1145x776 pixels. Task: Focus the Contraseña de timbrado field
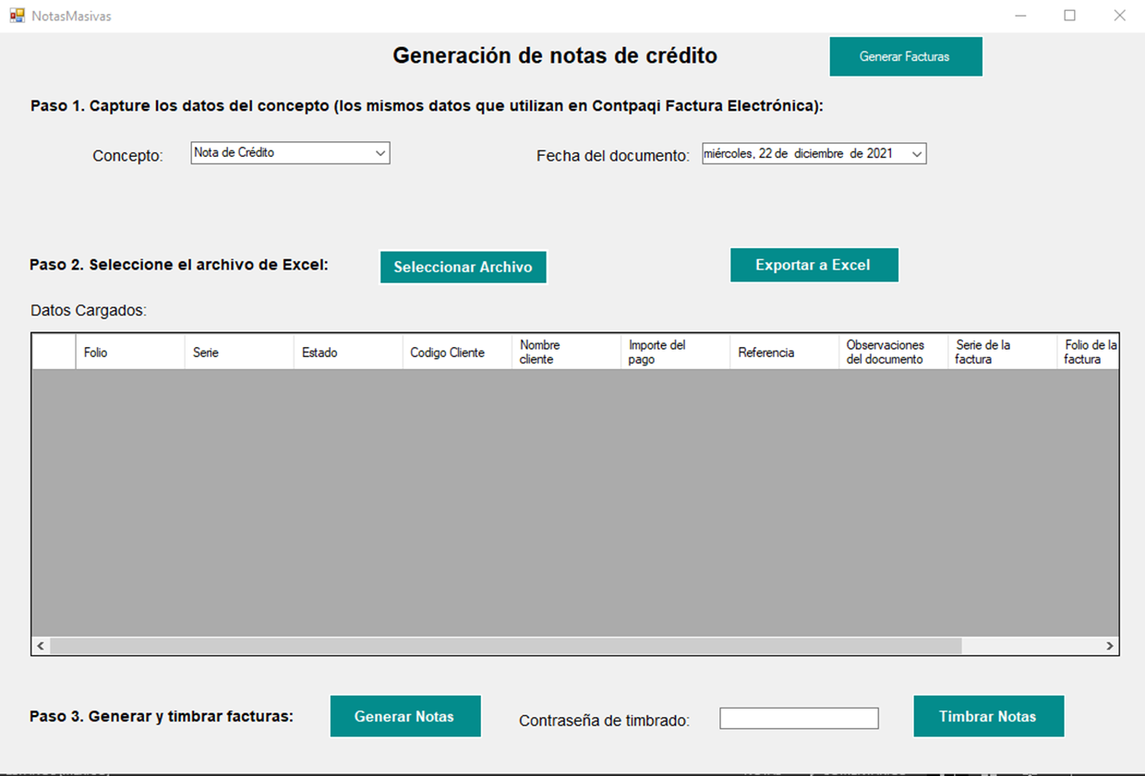coord(799,718)
